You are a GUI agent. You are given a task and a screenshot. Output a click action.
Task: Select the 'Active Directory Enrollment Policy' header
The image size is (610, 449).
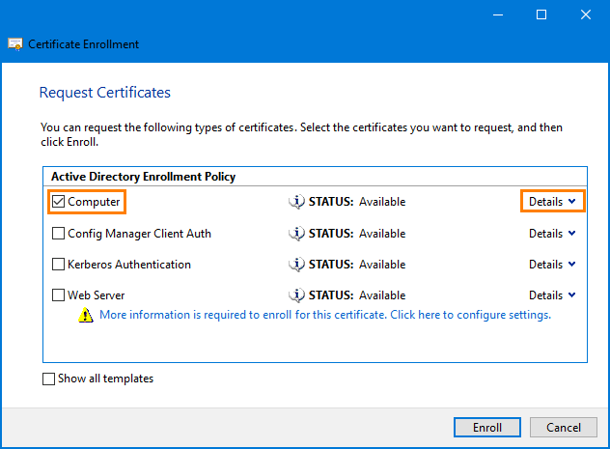coord(143,177)
